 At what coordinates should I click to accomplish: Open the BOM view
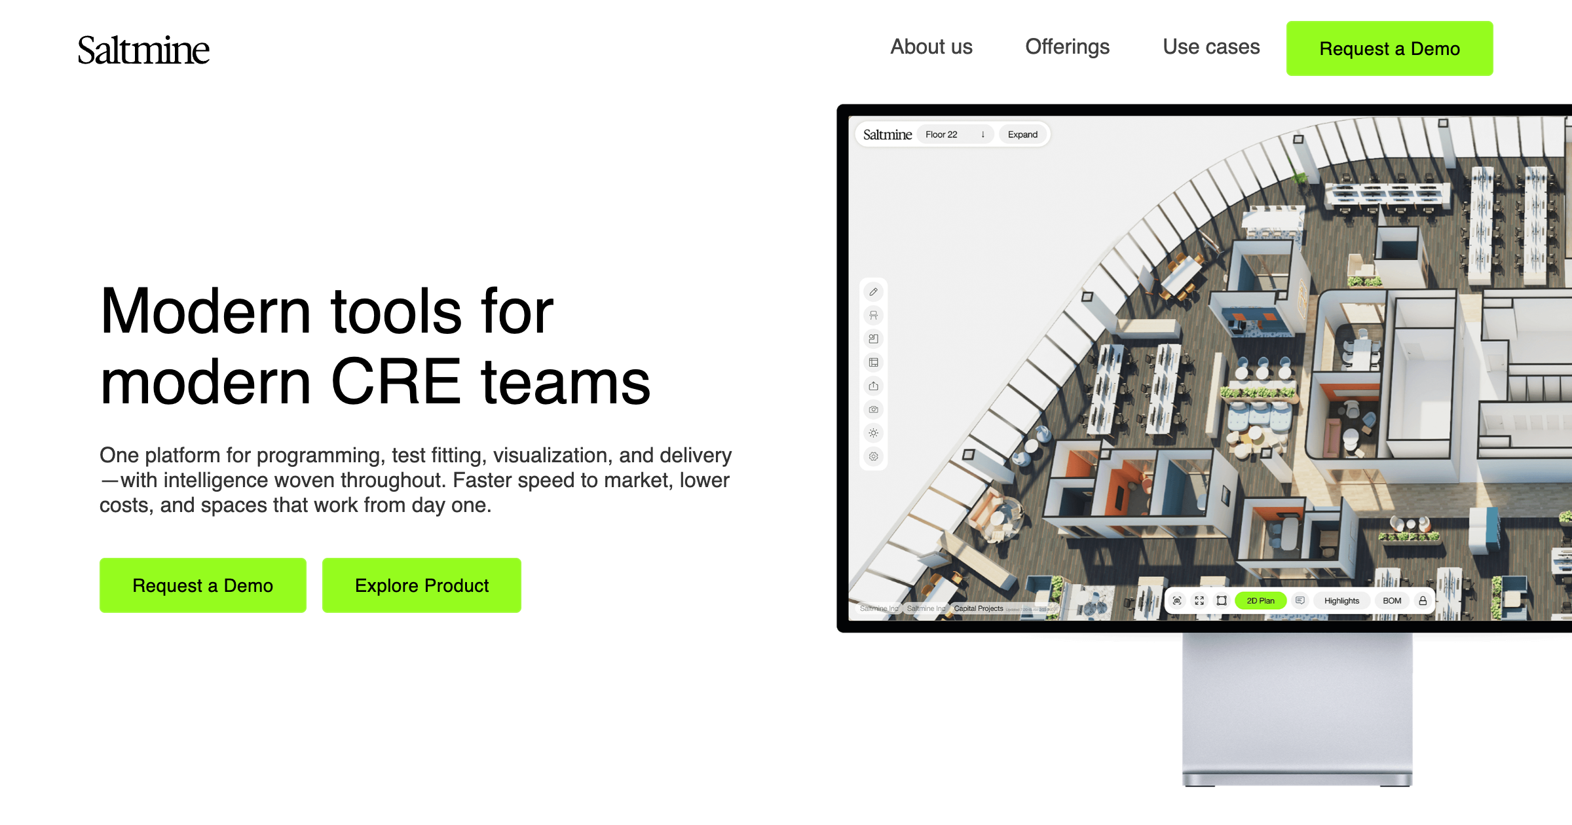click(1392, 600)
